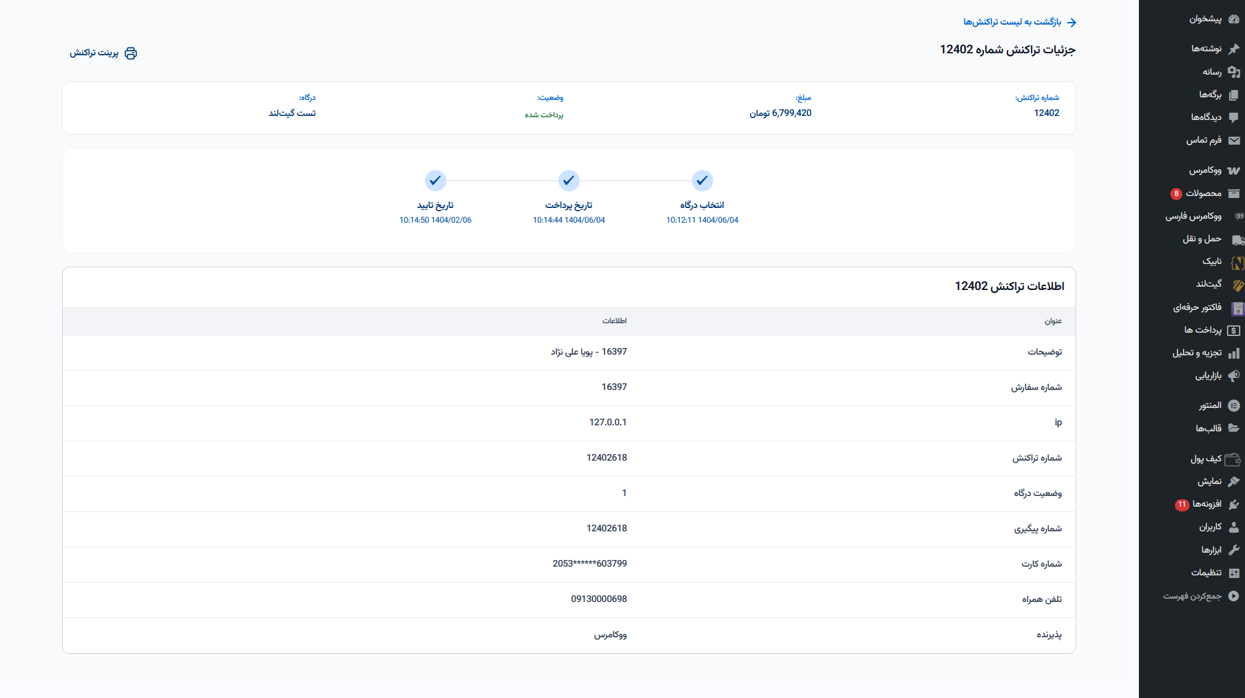Click the Elementor (المنتور) icon

[x=1234, y=405]
